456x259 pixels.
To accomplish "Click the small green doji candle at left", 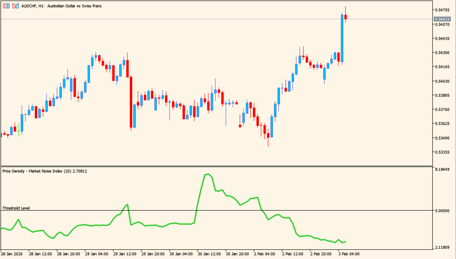I will (x=18, y=131).
